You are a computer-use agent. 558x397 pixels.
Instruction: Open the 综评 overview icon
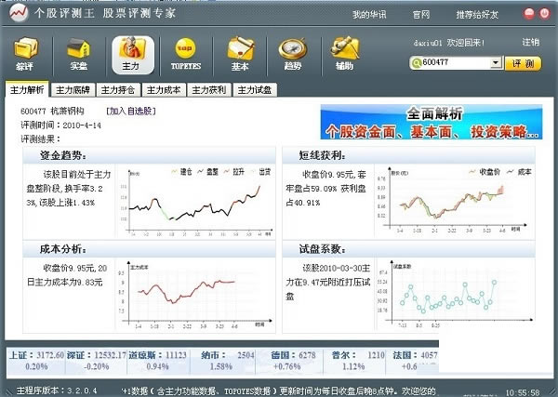pyautogui.click(x=26, y=55)
